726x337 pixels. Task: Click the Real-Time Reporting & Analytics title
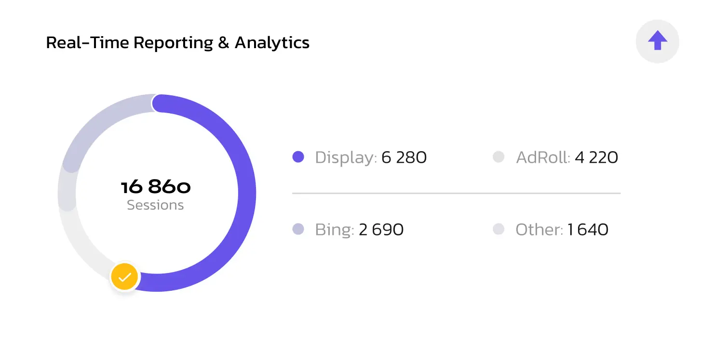[x=178, y=42]
